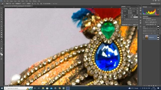Toggle Underline in Character panel
The width and height of the screenshot is (161, 90).
[x=135, y=19]
